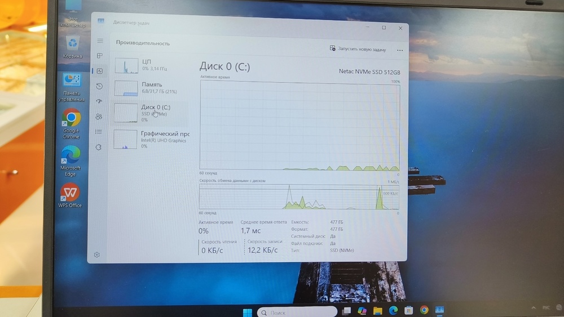Image resolution: width=564 pixels, height=317 pixels.
Task: Close the Task Manager window
Action: [x=400, y=28]
